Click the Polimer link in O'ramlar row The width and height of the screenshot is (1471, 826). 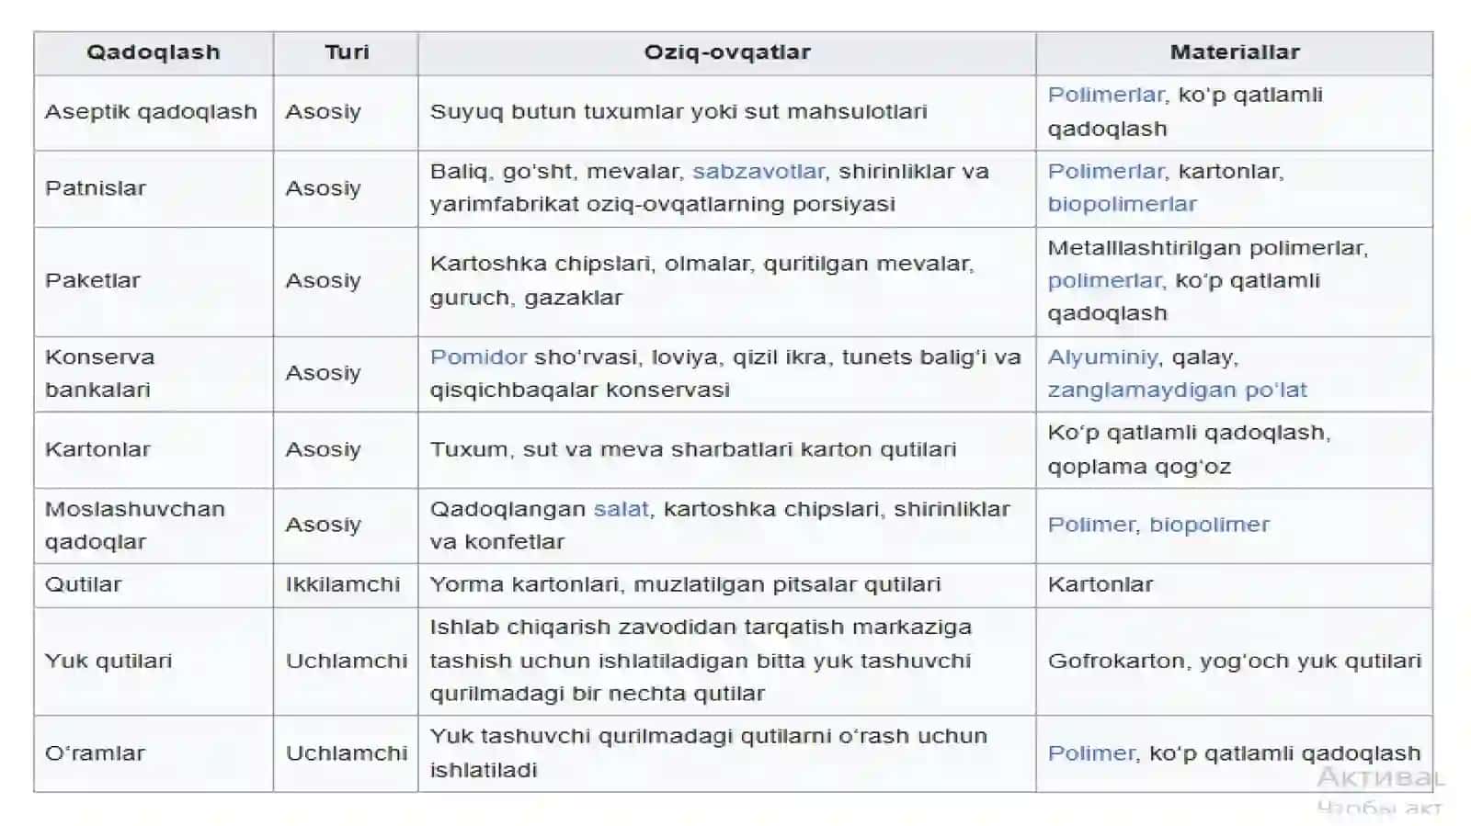pos(1091,753)
